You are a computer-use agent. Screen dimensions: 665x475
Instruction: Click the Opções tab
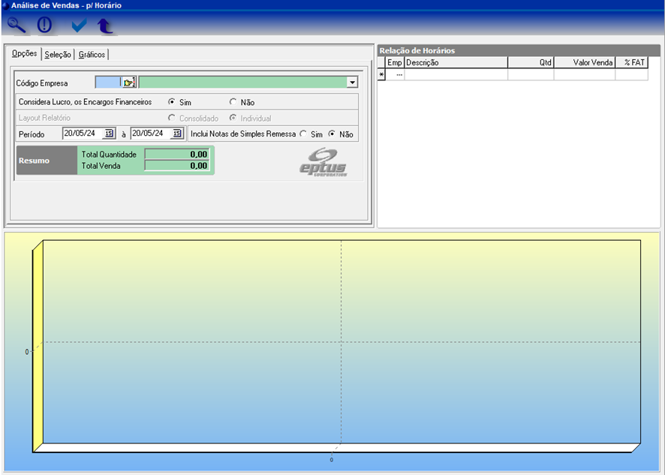point(24,54)
